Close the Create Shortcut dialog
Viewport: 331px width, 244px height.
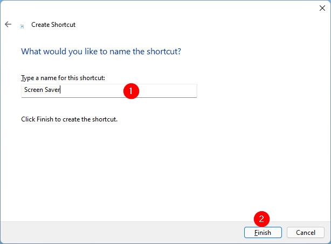click(x=322, y=8)
